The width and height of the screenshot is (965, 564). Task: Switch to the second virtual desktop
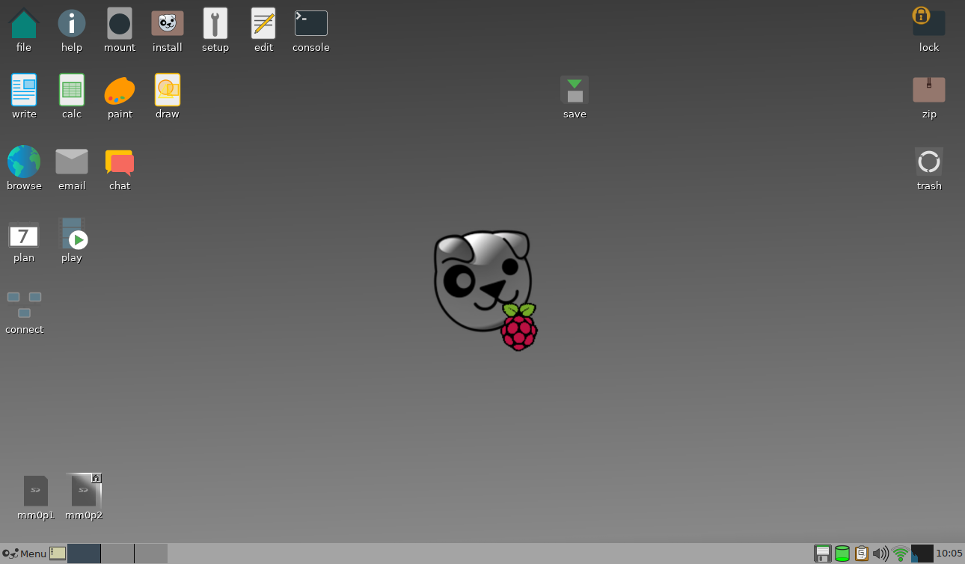(x=117, y=554)
